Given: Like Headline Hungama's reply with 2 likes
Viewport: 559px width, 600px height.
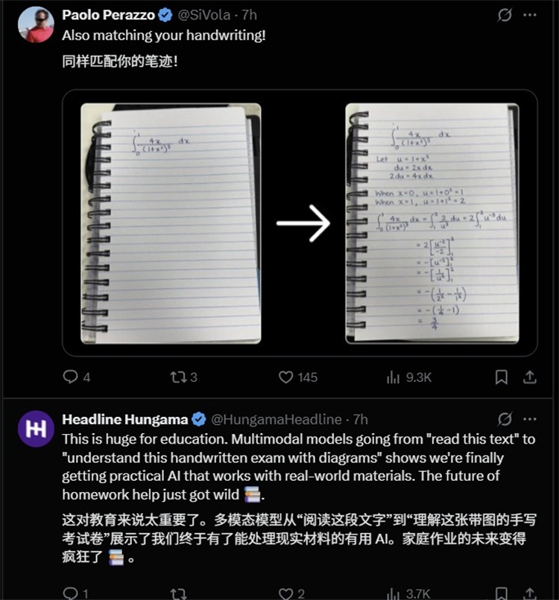Looking at the screenshot, I should click(x=291, y=593).
